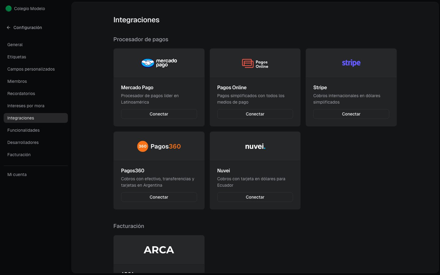Click the Pagos360 card title

[133, 170]
